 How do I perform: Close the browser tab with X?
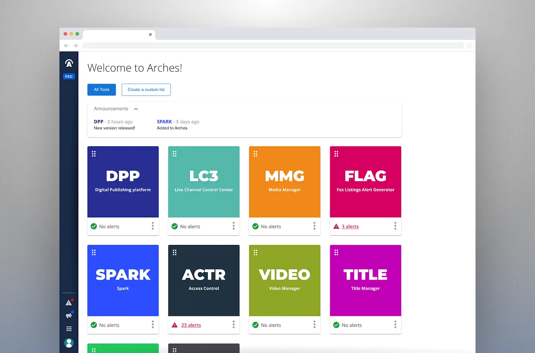pyautogui.click(x=150, y=34)
